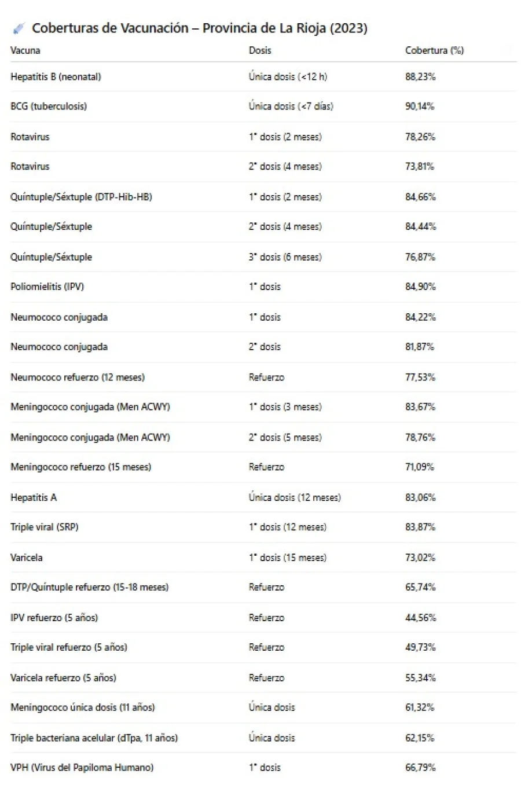This screenshot has height=792, width=521.
Task: Click the Poliomielitis (IPV) vaccine name
Action: 47,287
